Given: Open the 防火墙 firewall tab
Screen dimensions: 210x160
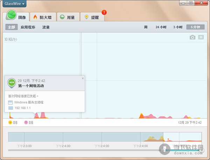Looking at the screenshot, I should coord(43,17).
